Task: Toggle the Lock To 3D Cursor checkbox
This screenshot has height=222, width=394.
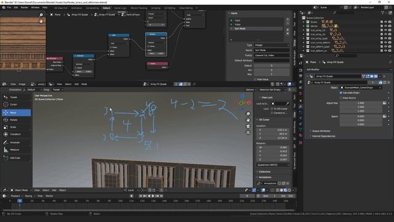Action: click(x=272, y=109)
